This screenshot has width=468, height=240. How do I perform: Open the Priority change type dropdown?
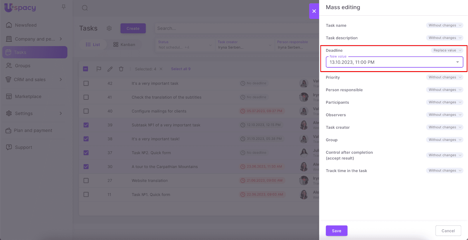click(444, 77)
